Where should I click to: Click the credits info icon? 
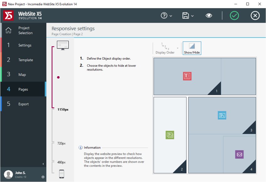click(43, 177)
